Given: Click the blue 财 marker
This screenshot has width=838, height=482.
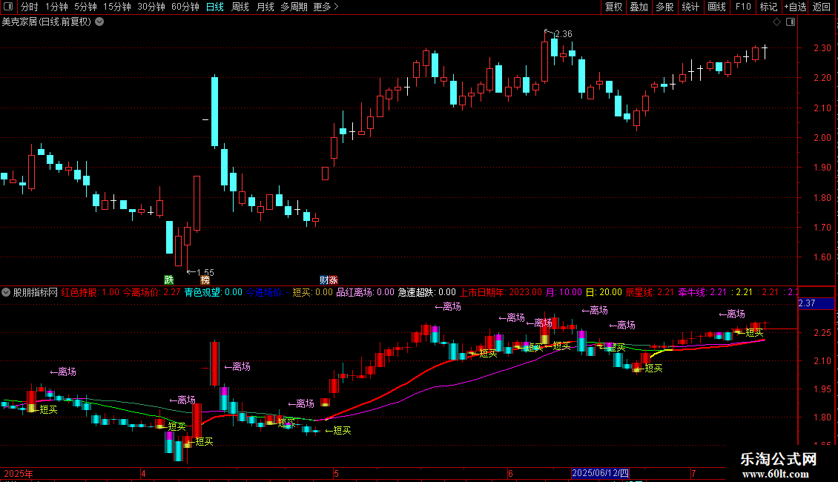Looking at the screenshot, I should click(x=324, y=280).
